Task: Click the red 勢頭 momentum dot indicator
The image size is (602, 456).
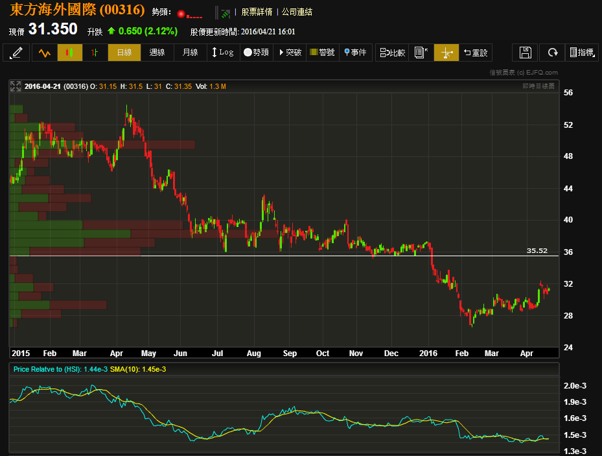Action: [x=181, y=14]
